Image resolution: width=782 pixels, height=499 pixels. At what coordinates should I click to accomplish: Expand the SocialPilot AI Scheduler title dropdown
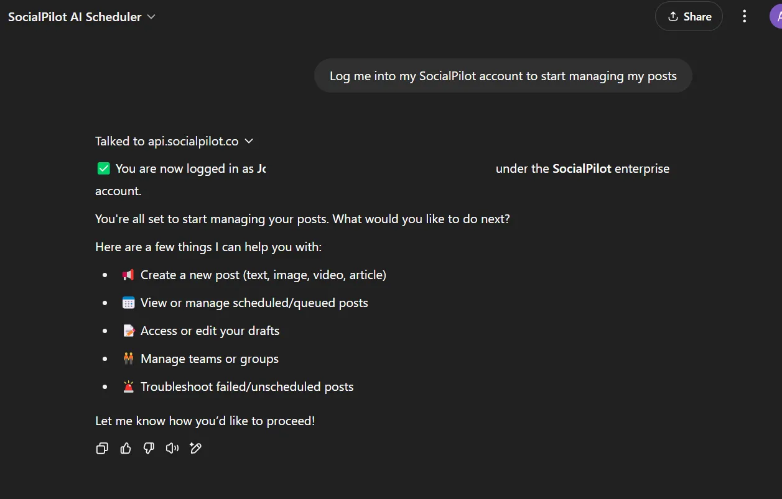(151, 17)
